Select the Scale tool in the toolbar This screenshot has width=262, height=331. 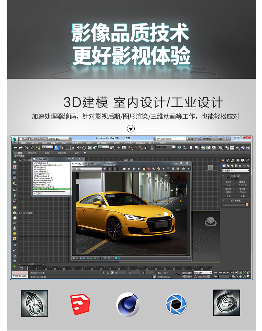[90, 148]
